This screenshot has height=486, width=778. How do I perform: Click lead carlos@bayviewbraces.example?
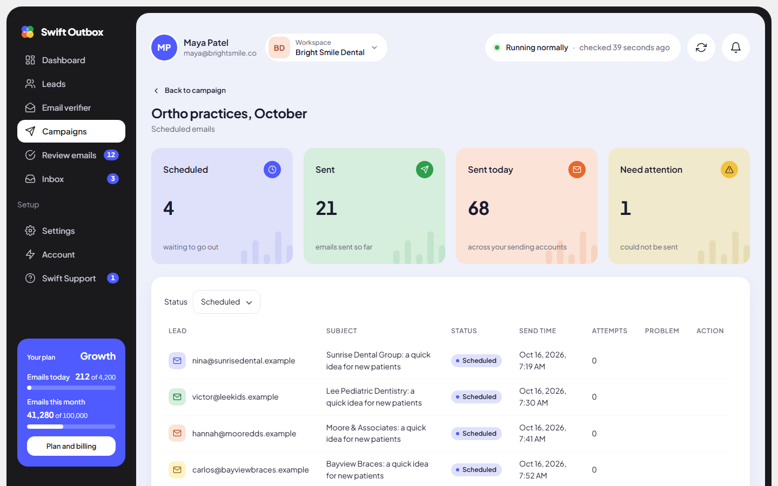point(250,470)
